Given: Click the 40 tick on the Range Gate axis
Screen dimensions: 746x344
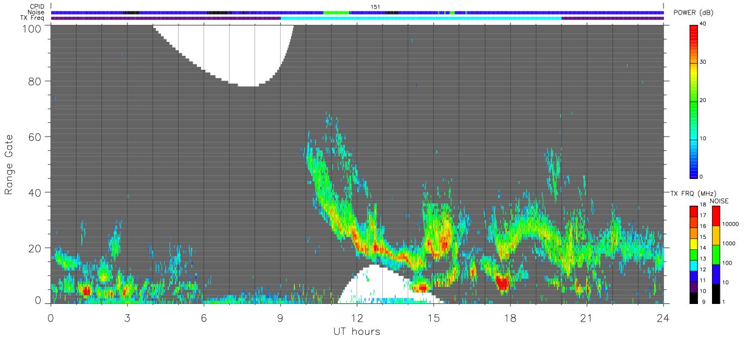Looking at the screenshot, I should tap(35, 193).
